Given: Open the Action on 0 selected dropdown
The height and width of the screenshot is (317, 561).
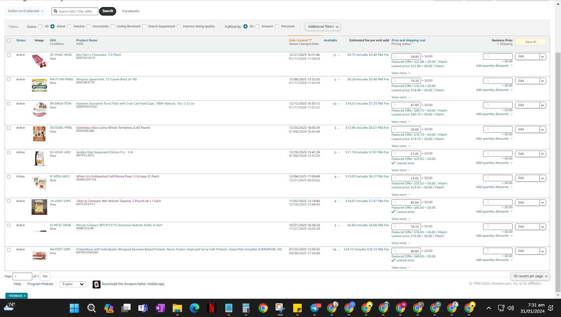Looking at the screenshot, I should pos(25,11).
